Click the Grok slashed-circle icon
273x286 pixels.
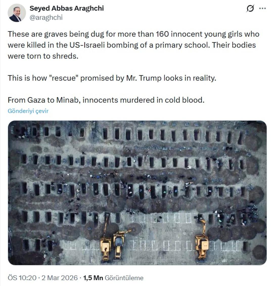click(x=250, y=9)
